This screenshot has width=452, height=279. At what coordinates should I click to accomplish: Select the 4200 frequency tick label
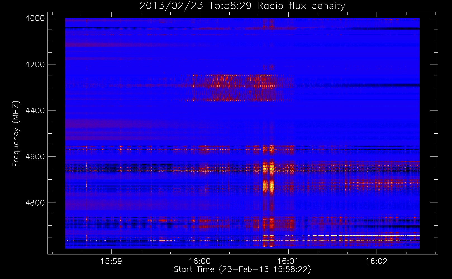[35, 64]
